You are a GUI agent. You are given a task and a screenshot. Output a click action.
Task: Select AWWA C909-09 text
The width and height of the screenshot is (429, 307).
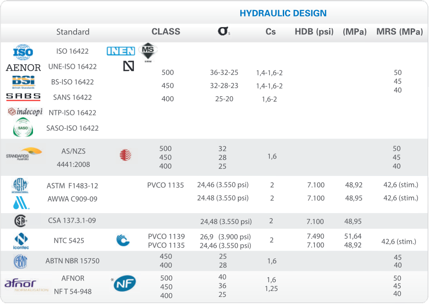(x=72, y=199)
